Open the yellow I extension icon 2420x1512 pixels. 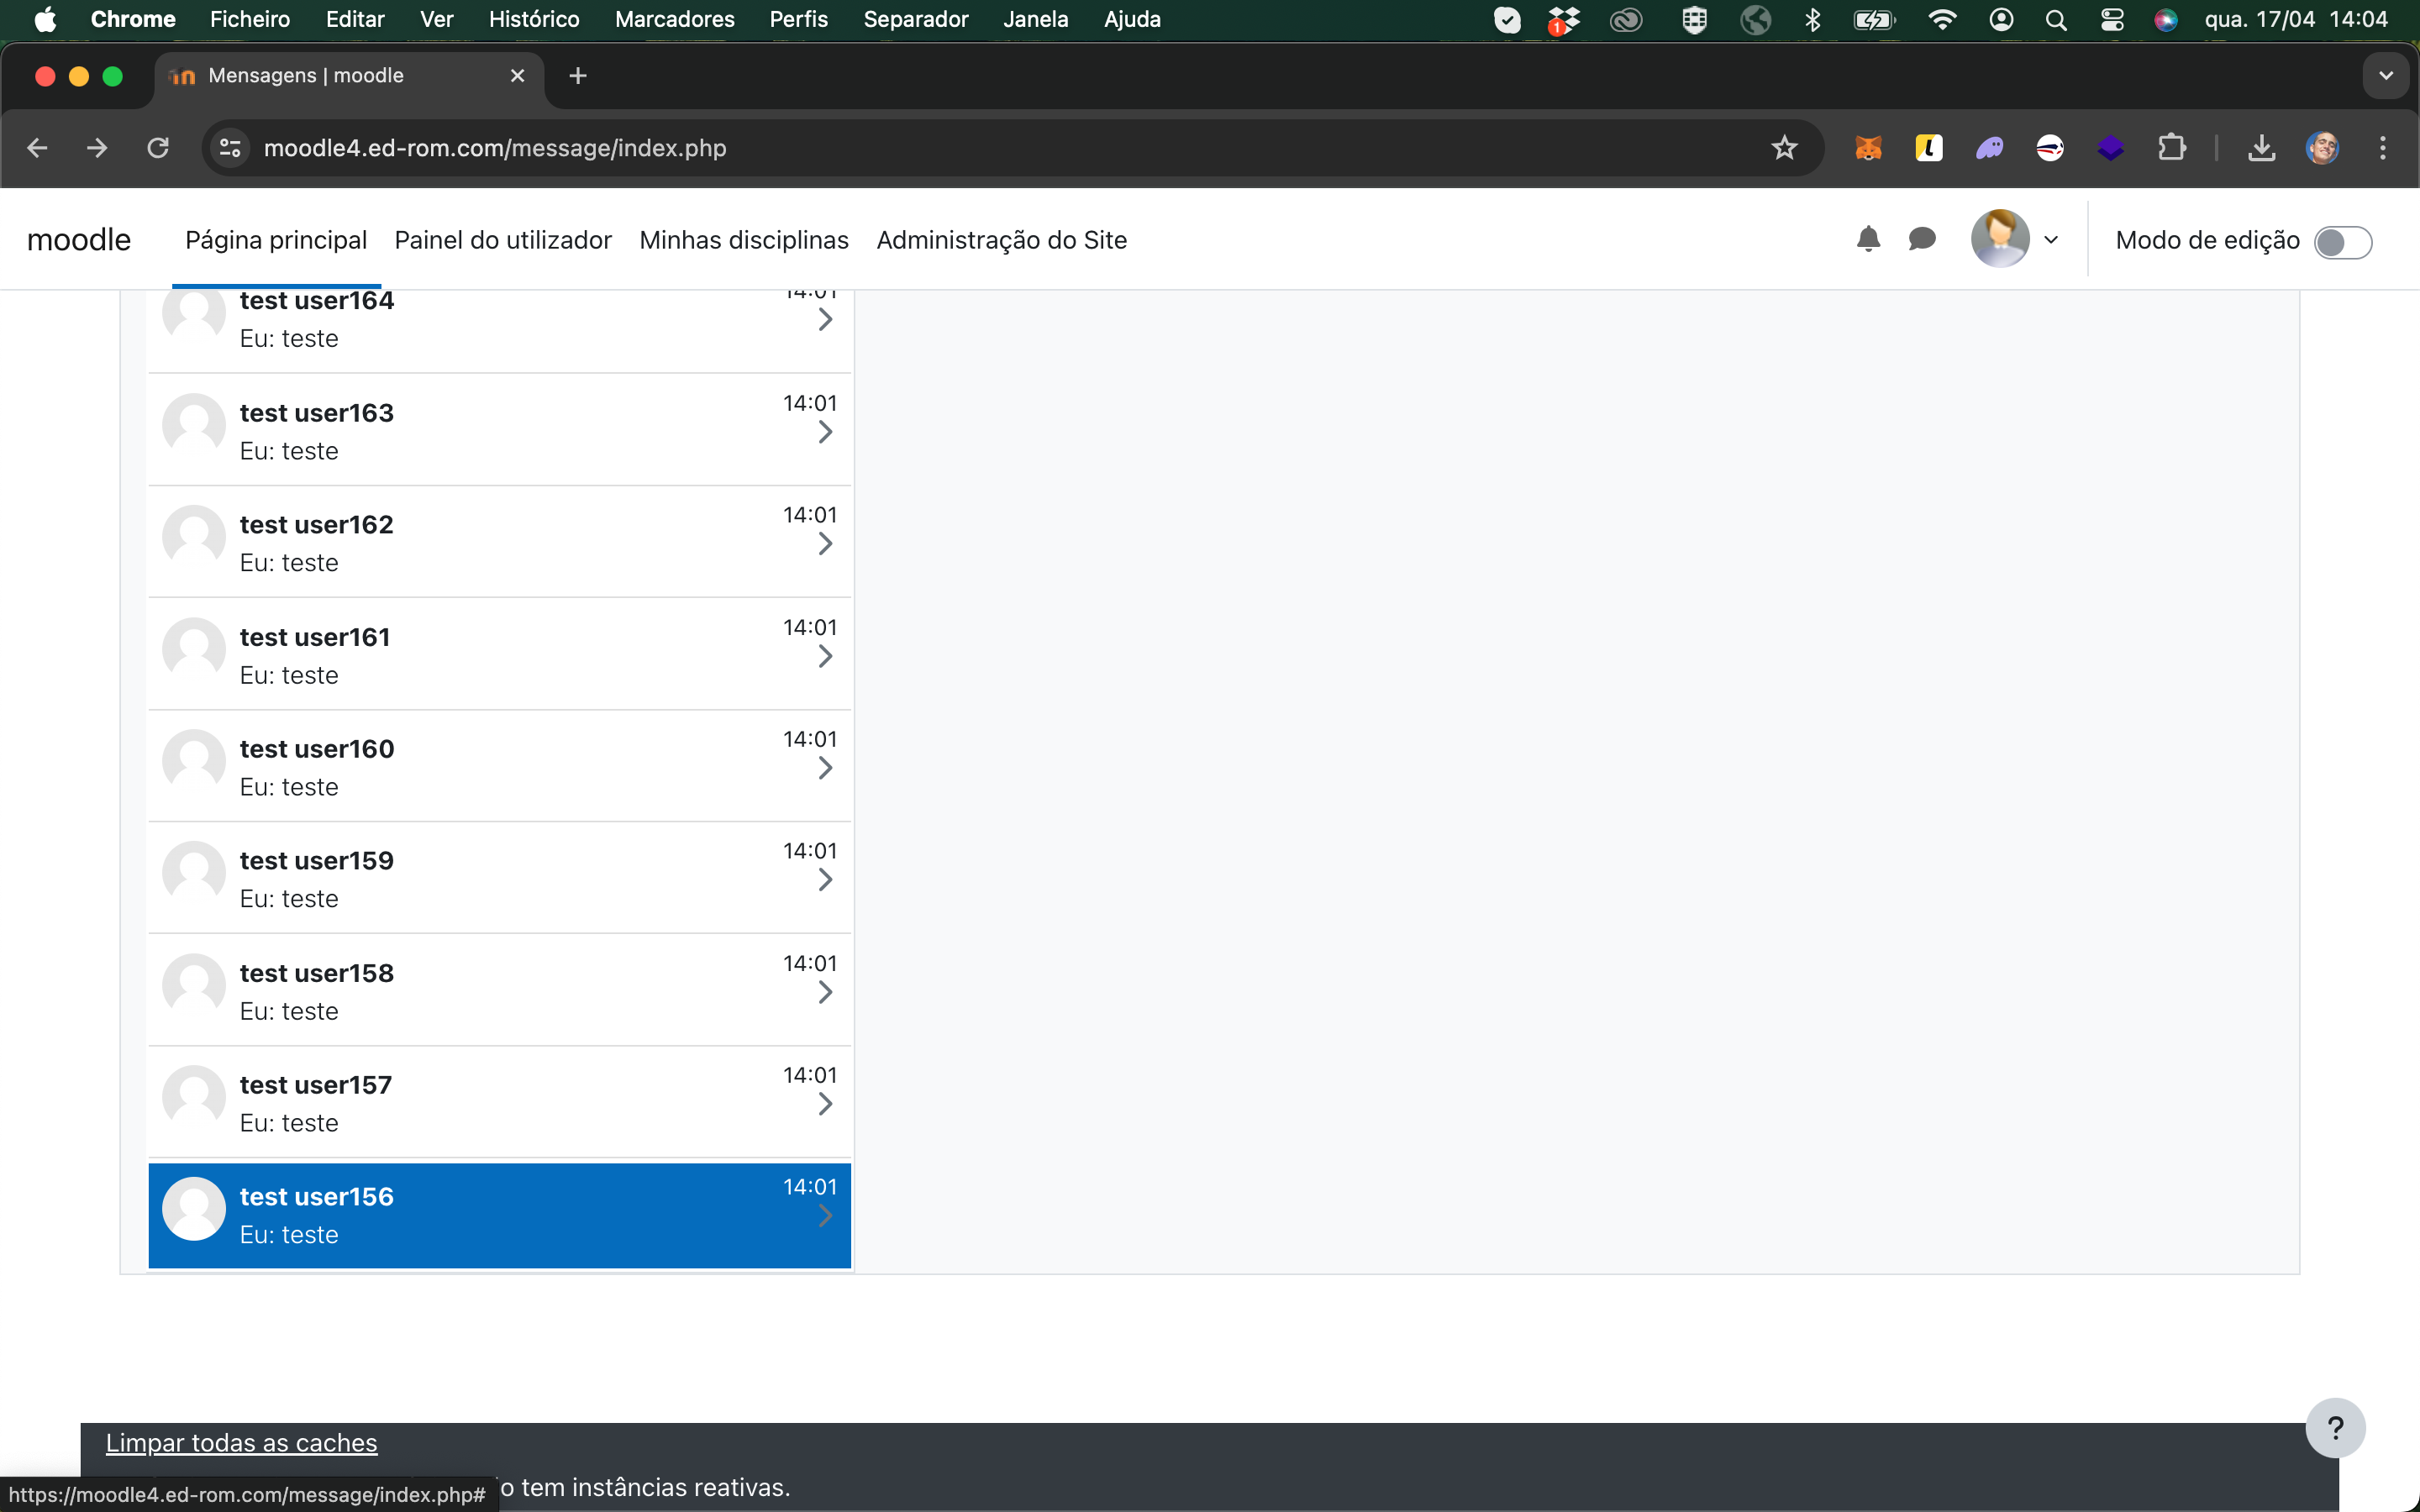pos(1929,148)
